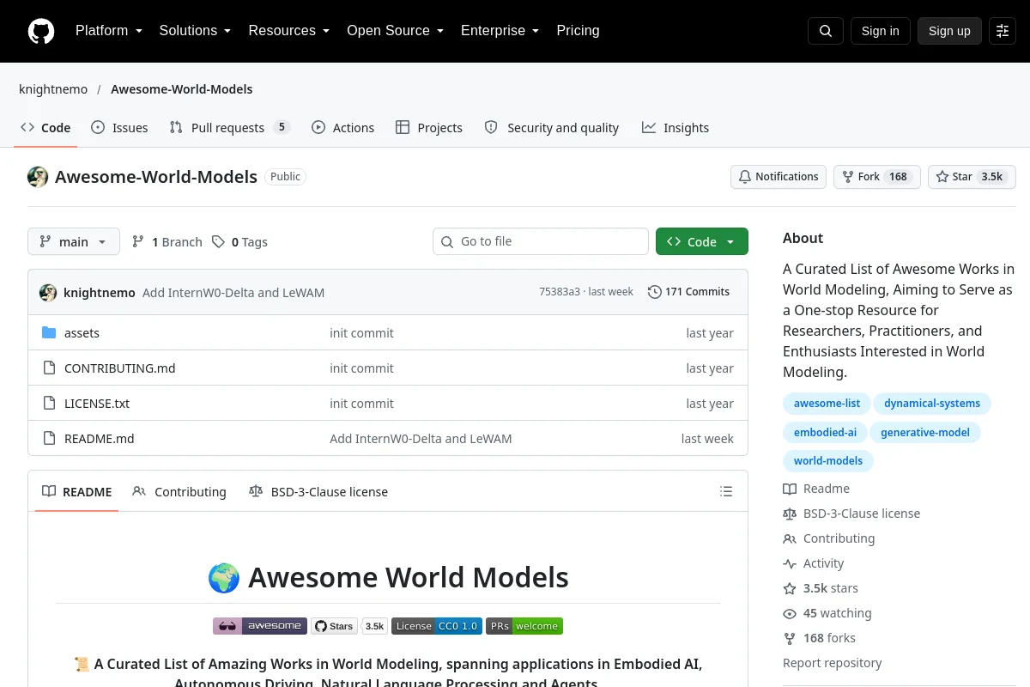Switch to the Issues tab
Image resolution: width=1030 pixels, height=687 pixels.
119,128
